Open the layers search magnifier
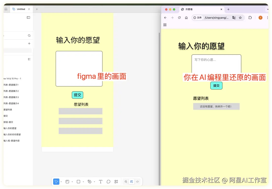 [29, 35]
